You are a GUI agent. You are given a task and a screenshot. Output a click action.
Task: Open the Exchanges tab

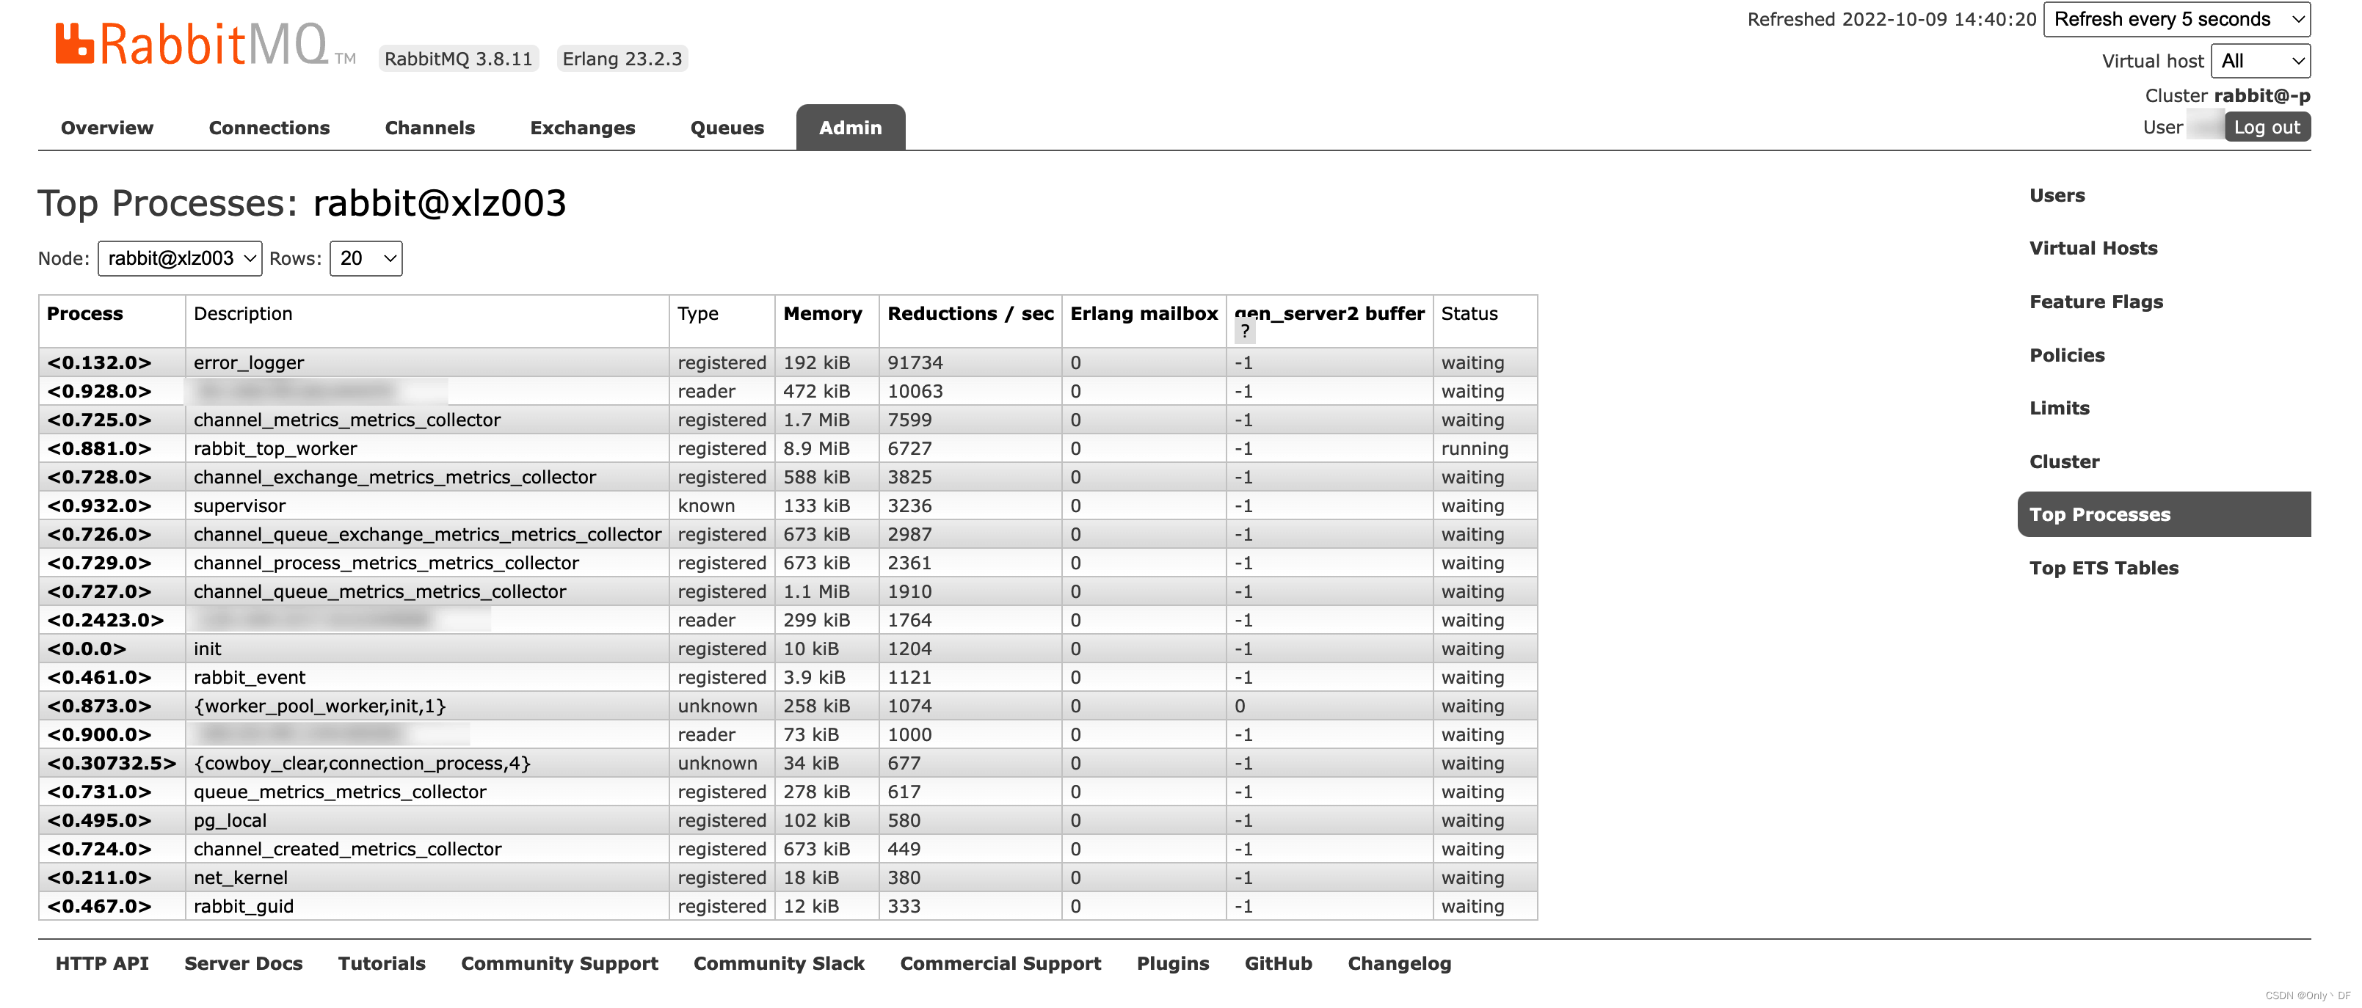point(582,128)
